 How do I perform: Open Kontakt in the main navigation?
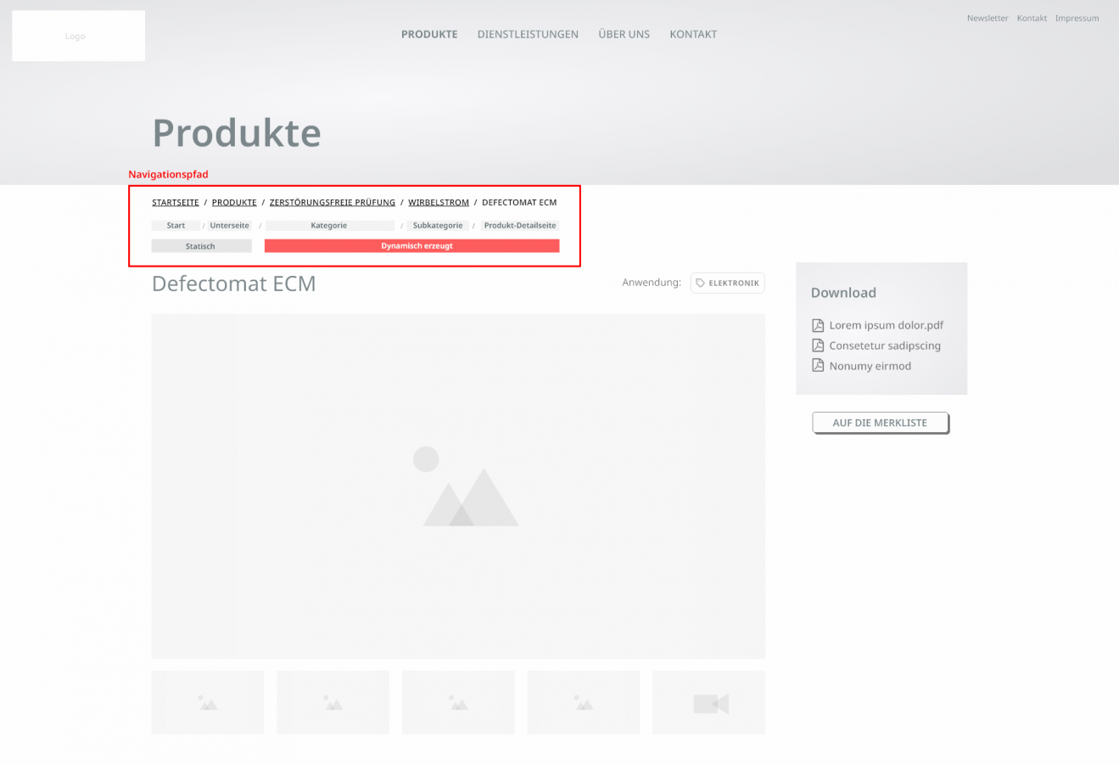[x=693, y=35]
